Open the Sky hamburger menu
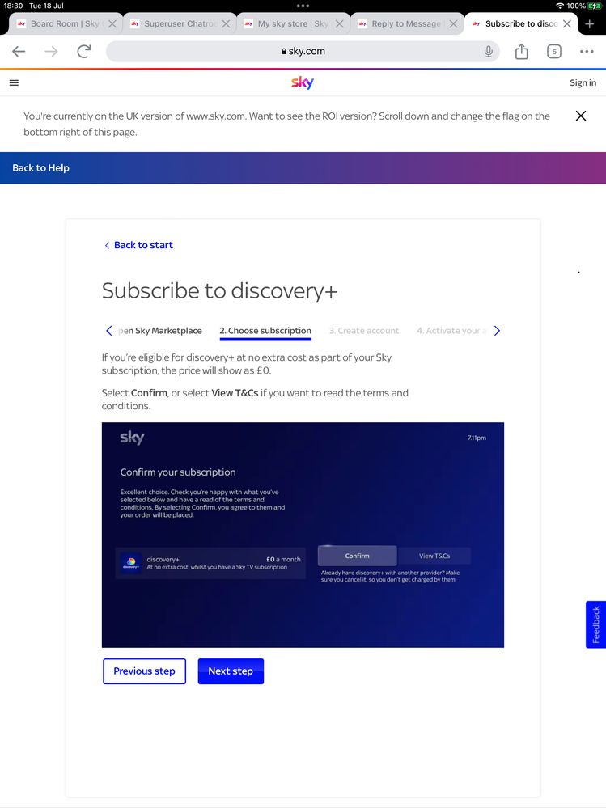The height and width of the screenshot is (808, 606). pyautogui.click(x=14, y=82)
